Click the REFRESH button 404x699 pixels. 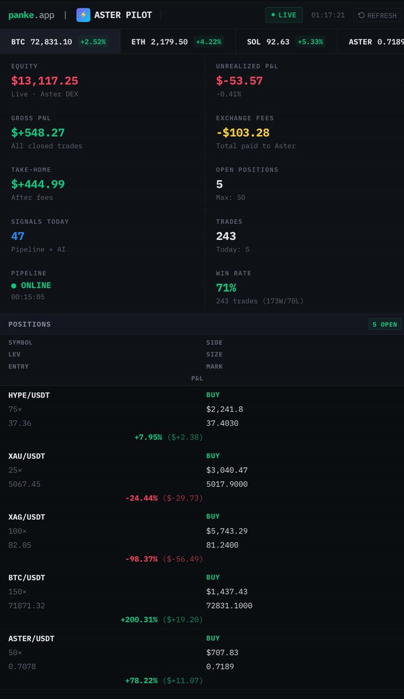tap(377, 15)
